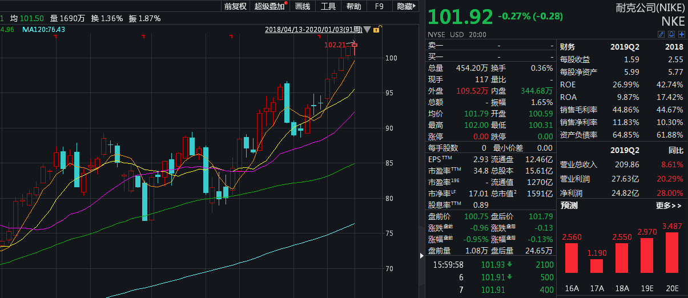Click the 17A forecast bar 1.190

click(597, 266)
